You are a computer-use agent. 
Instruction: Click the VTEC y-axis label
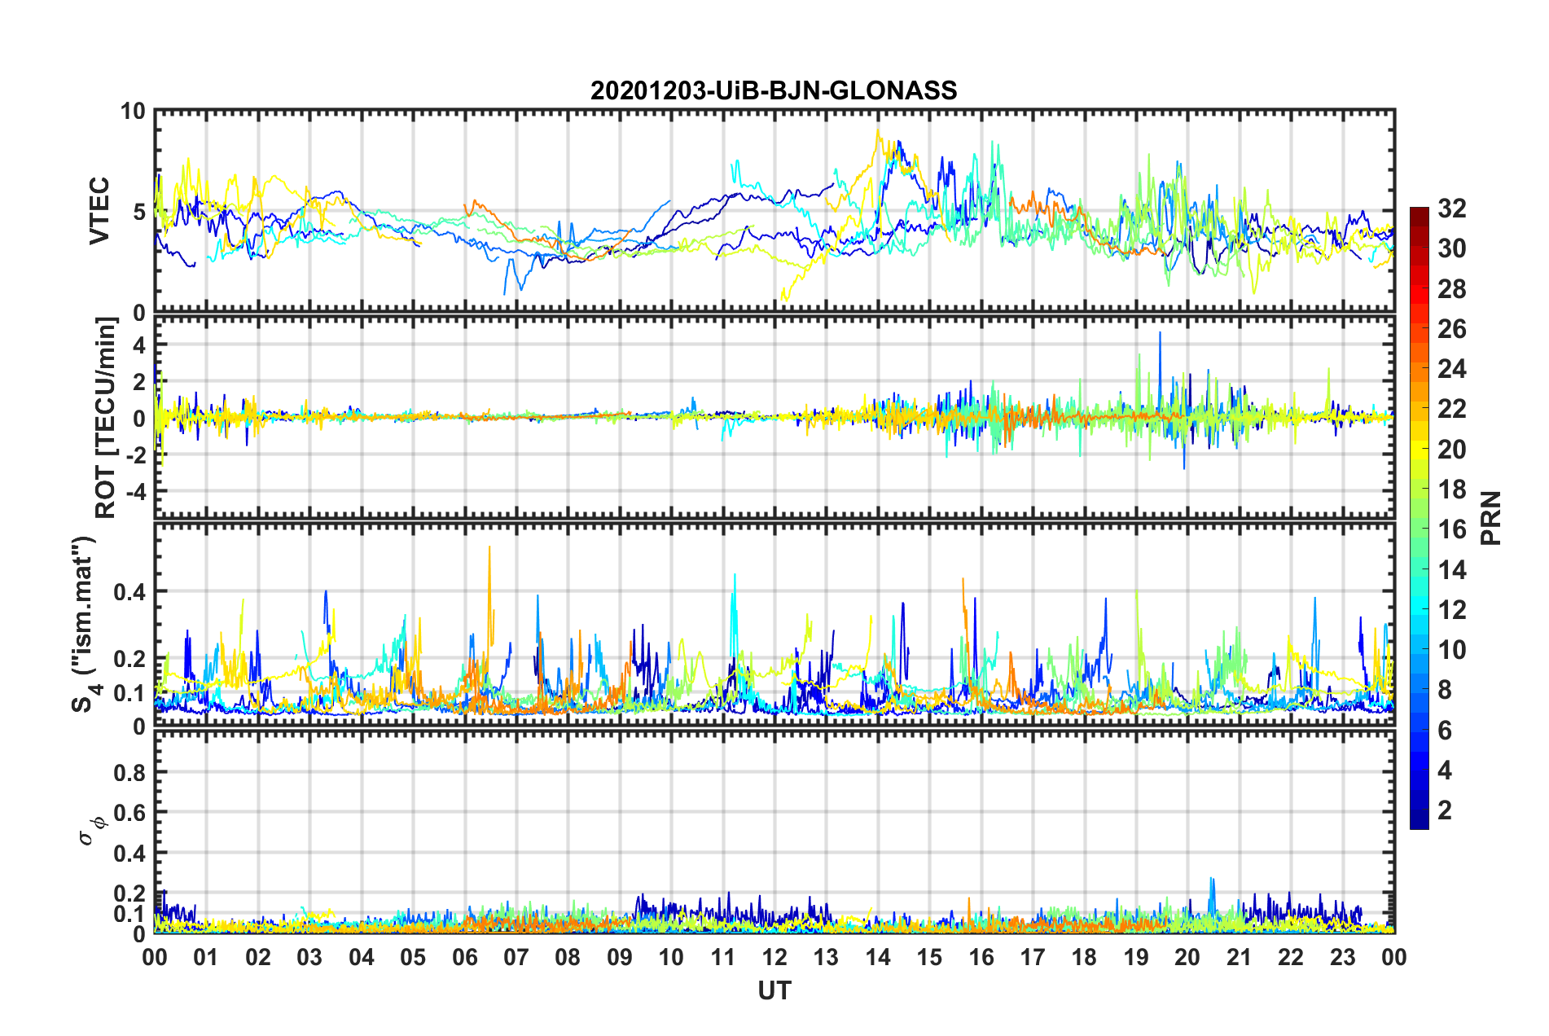coord(99,210)
